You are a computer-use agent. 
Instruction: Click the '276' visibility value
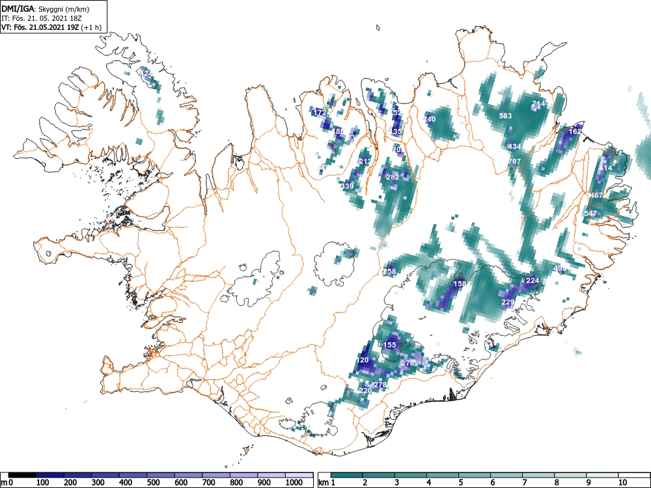408,363
